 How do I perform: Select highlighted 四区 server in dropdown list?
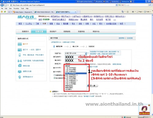pos(76,73)
